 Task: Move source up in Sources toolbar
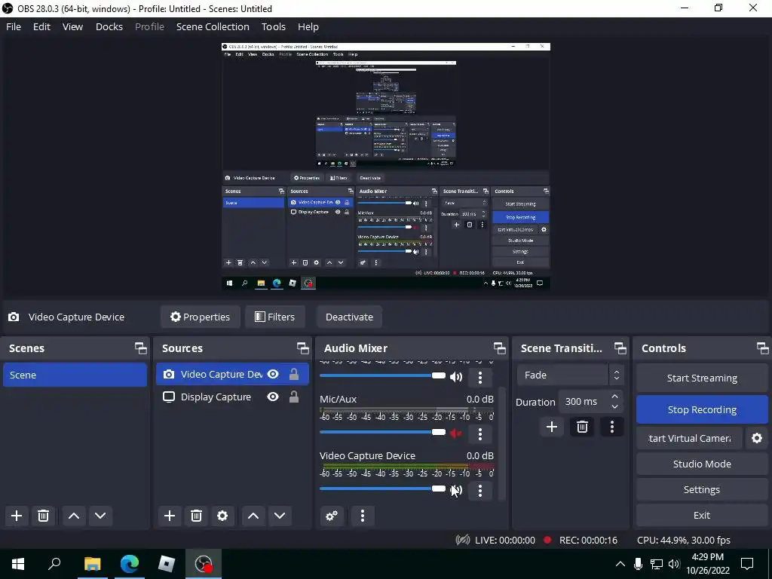click(253, 516)
